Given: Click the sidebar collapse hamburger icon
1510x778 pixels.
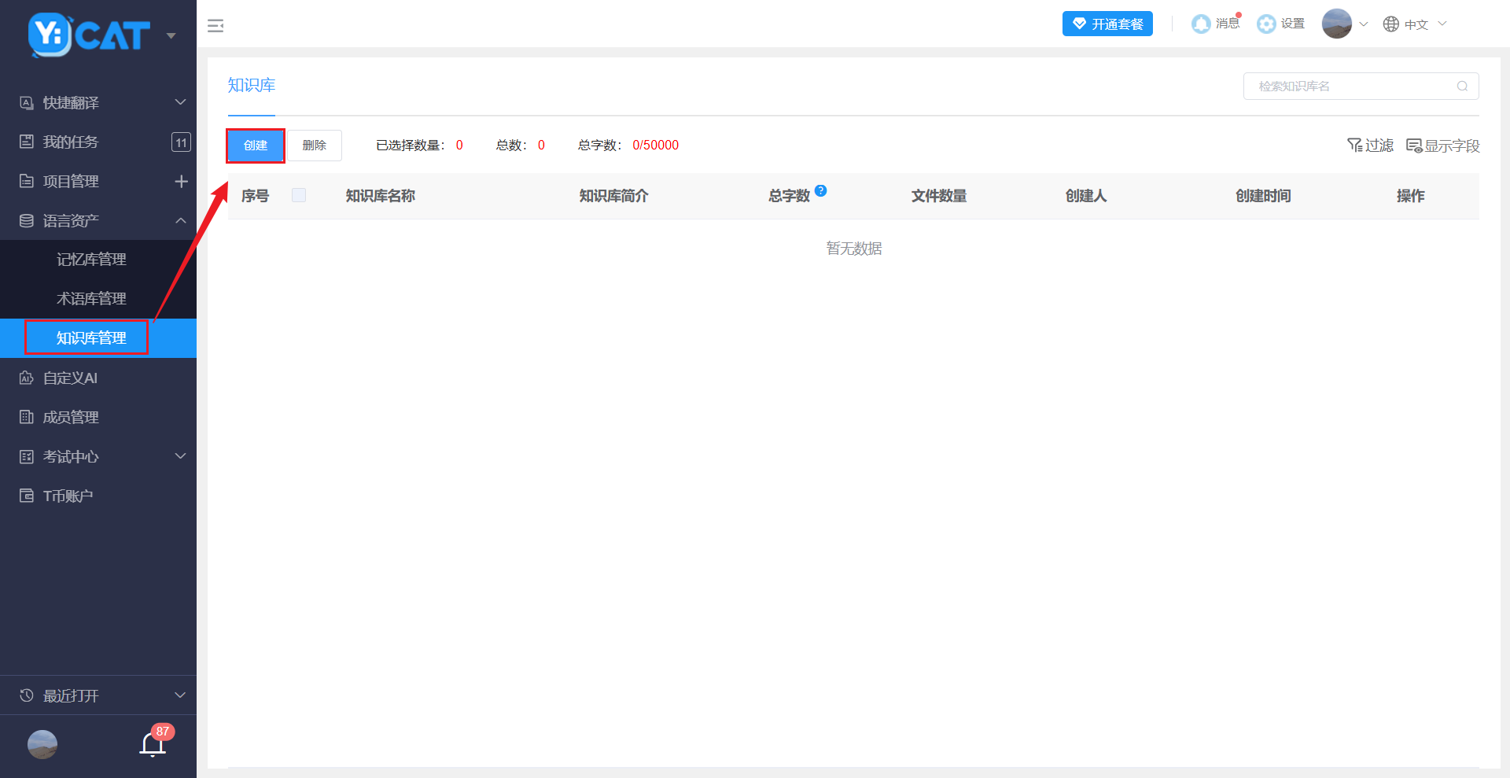Looking at the screenshot, I should [x=215, y=26].
